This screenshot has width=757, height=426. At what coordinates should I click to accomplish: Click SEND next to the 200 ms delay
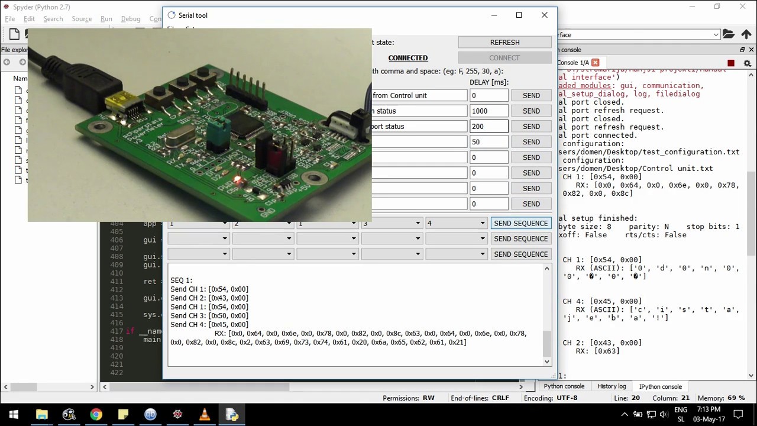click(x=531, y=126)
